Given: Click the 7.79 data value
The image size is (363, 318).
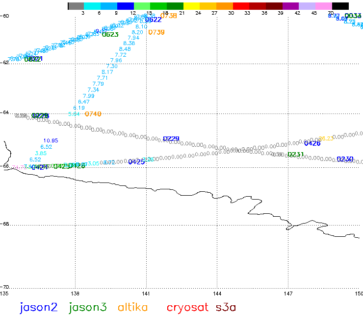Looking at the screenshot, I should pyautogui.click(x=98, y=84).
